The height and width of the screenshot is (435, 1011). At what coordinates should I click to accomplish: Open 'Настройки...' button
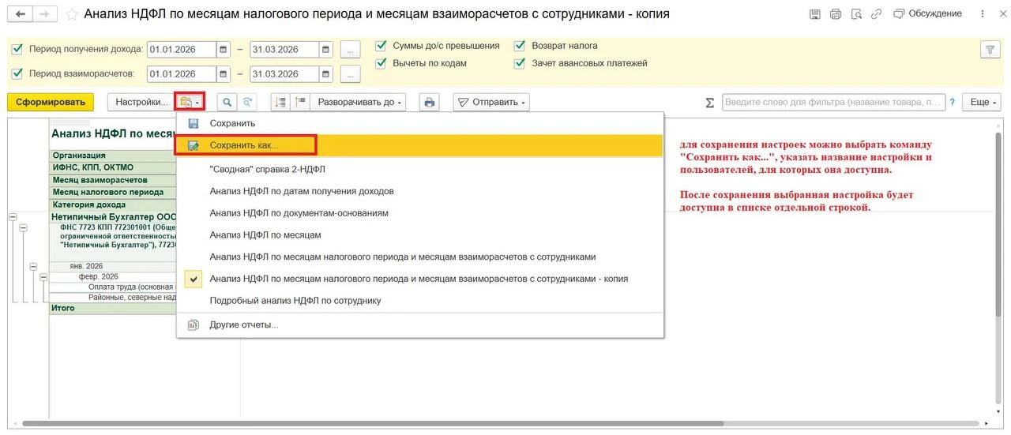[142, 102]
